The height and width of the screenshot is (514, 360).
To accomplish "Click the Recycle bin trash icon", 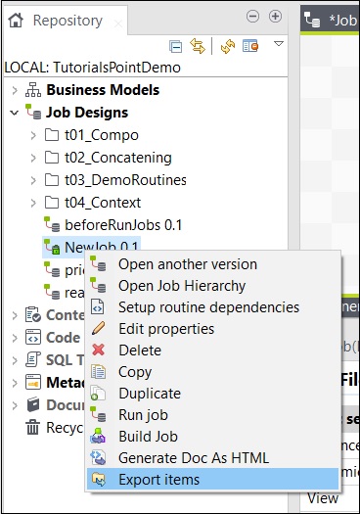I will 32,427.
